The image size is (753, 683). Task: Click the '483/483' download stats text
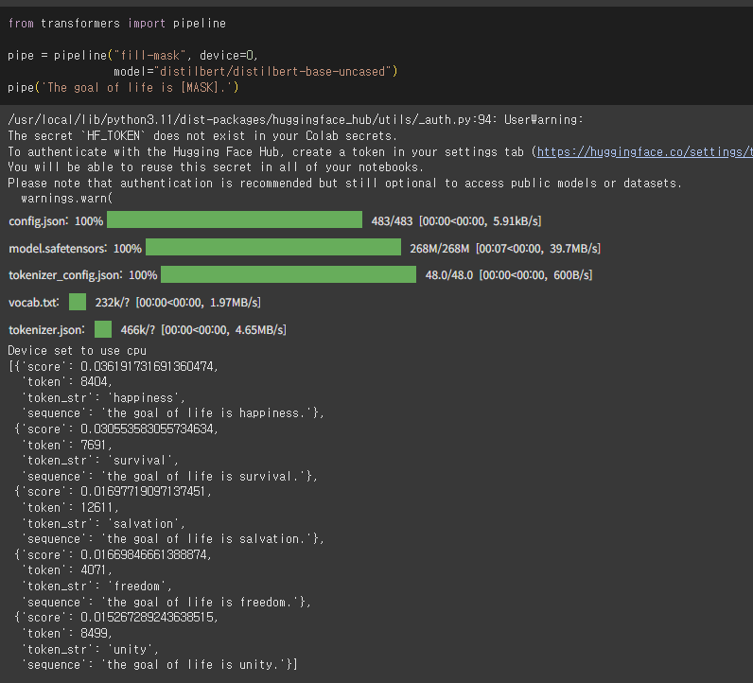456,221
